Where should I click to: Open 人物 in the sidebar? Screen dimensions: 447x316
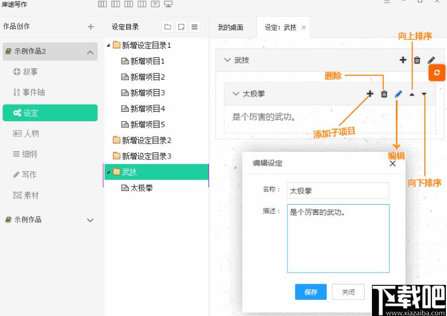26,134
